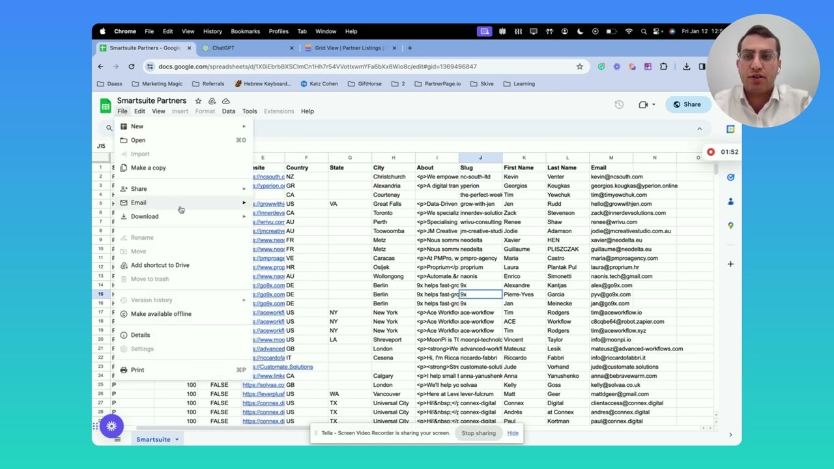Choose Open from File menu

tap(183, 140)
